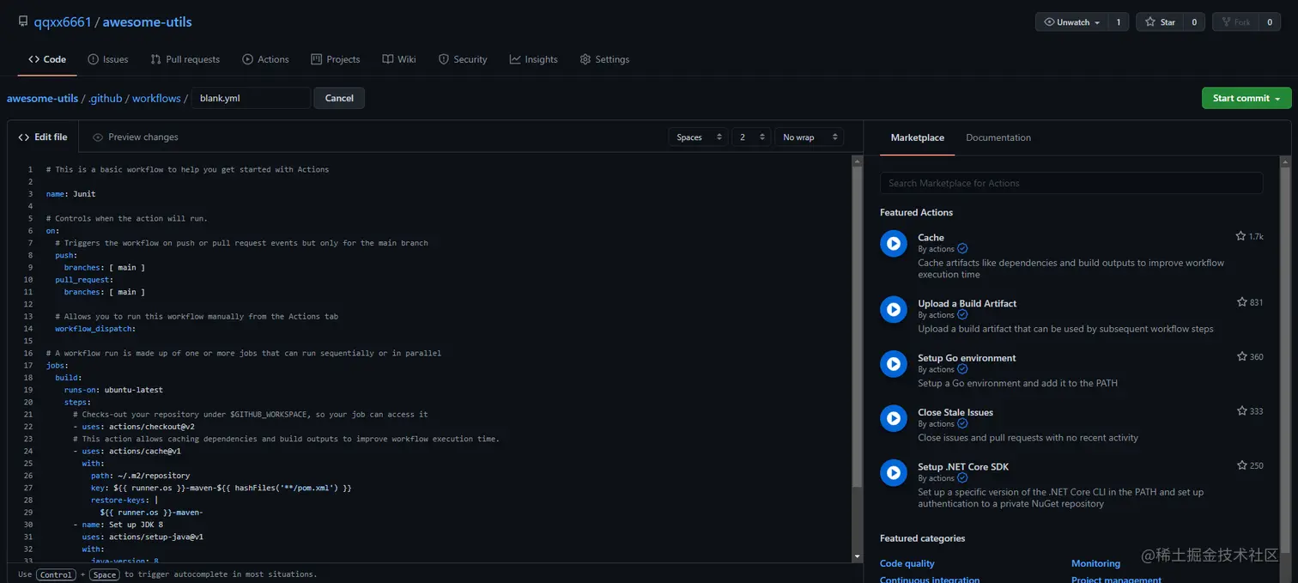Click the star count 0
Viewport: 1298px width, 583px height.
pos(1194,22)
